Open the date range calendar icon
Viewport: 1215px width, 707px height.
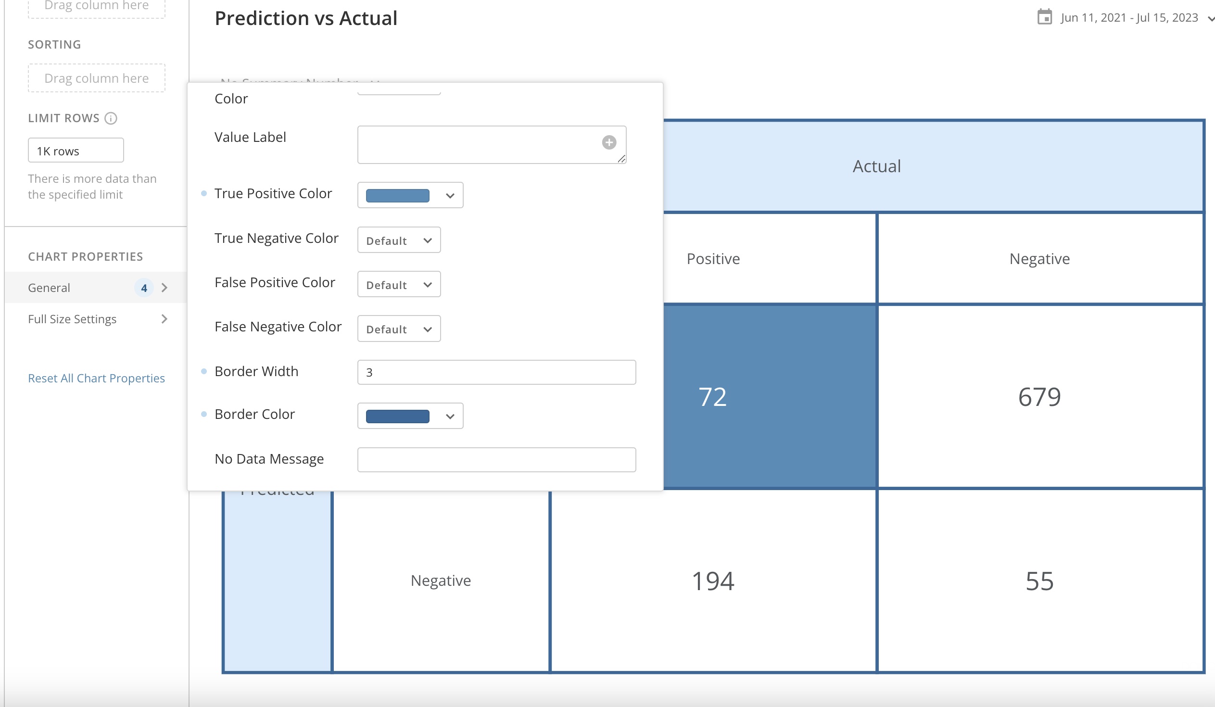coord(1044,17)
